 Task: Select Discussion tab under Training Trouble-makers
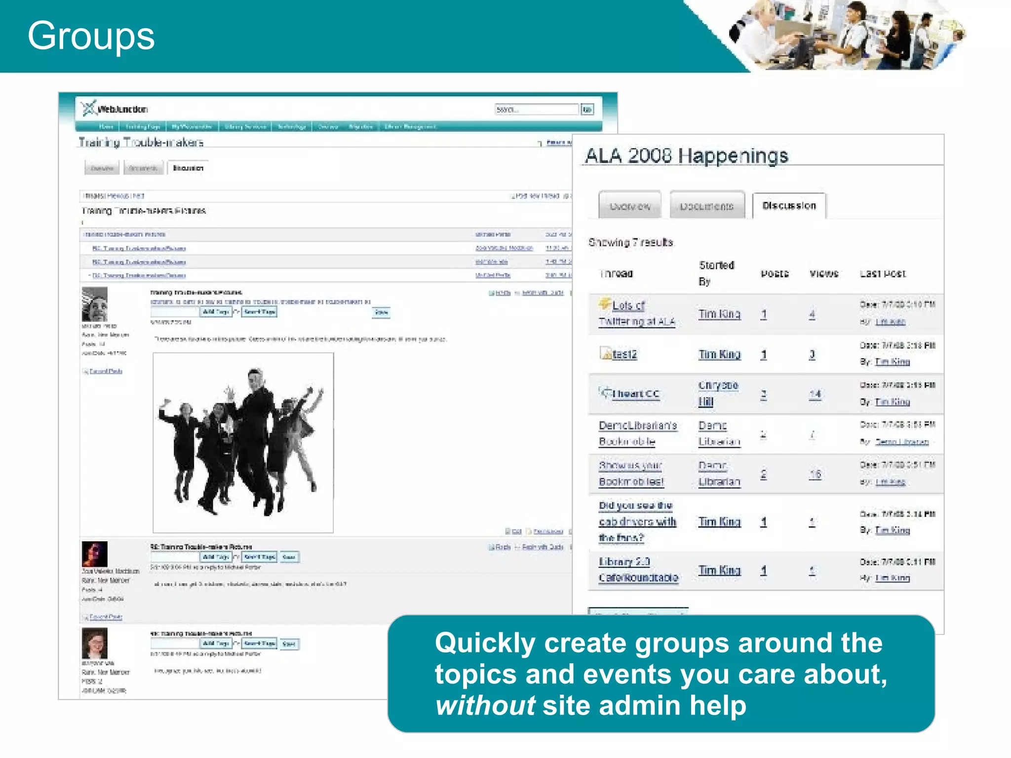coord(188,168)
